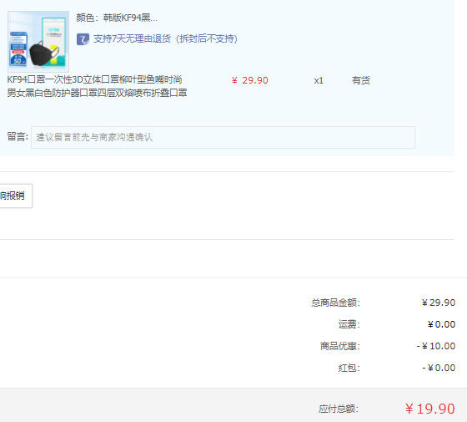Click the 商品优惠 label
This screenshot has width=467, height=422.
(x=340, y=346)
